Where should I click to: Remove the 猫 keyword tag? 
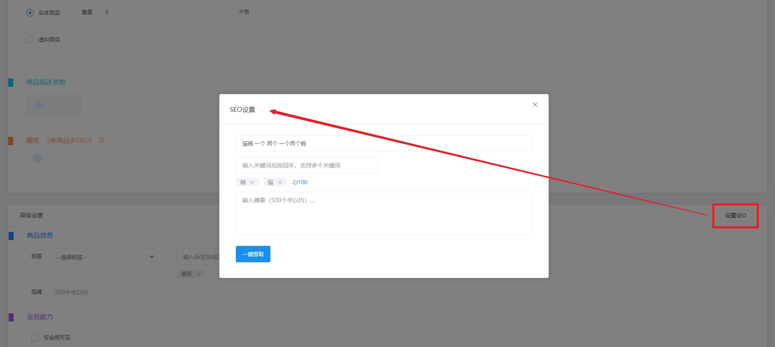(280, 182)
